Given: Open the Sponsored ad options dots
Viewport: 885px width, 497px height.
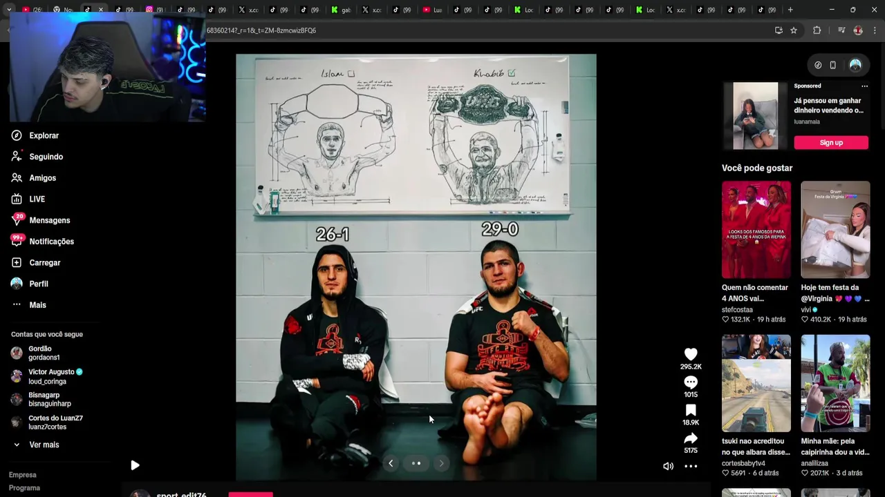Looking at the screenshot, I should pyautogui.click(x=864, y=86).
